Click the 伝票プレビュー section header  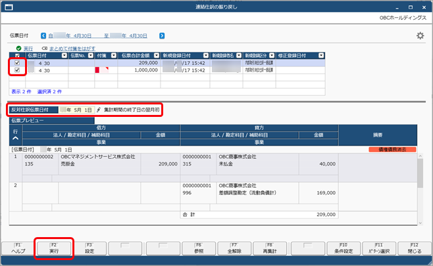[x=51, y=120]
